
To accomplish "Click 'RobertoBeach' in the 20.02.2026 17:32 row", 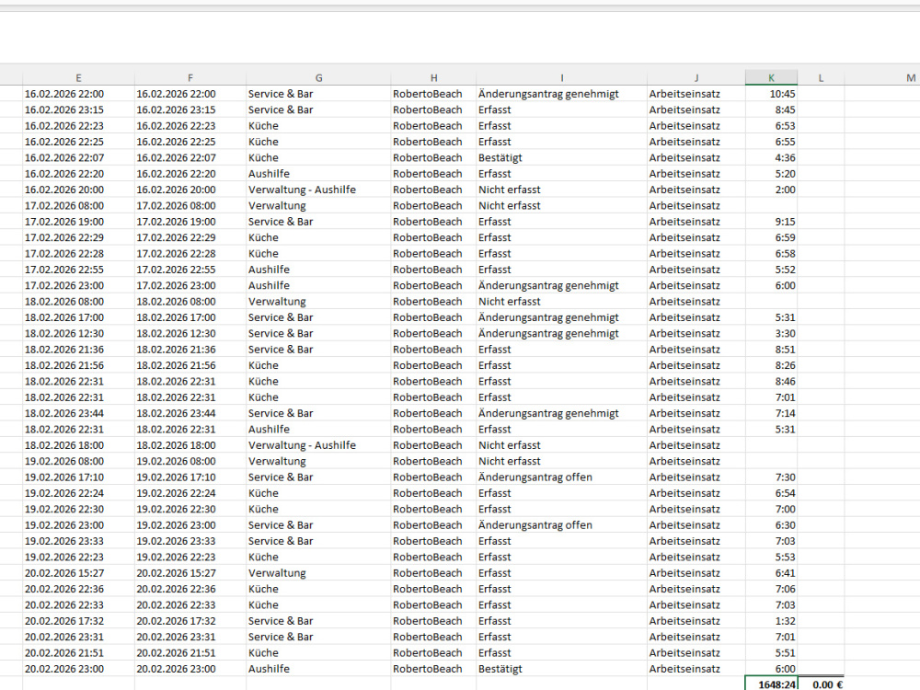I will [428, 621].
